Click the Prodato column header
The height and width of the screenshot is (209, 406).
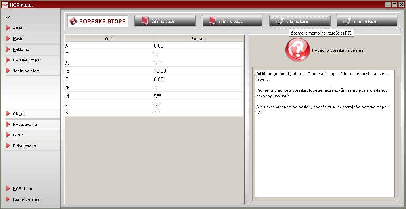[198, 39]
